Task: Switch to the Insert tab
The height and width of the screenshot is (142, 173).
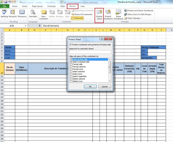Action: pos(25,6)
